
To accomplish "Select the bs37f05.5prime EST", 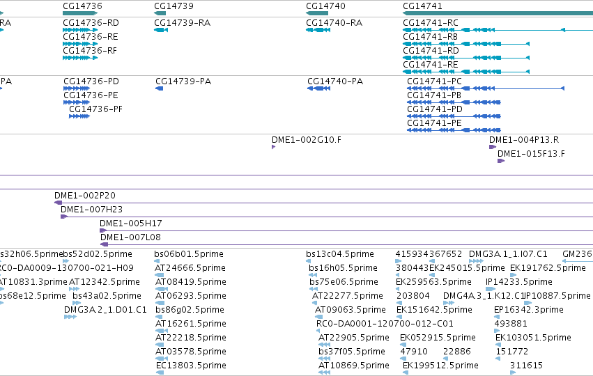I will (325, 359).
